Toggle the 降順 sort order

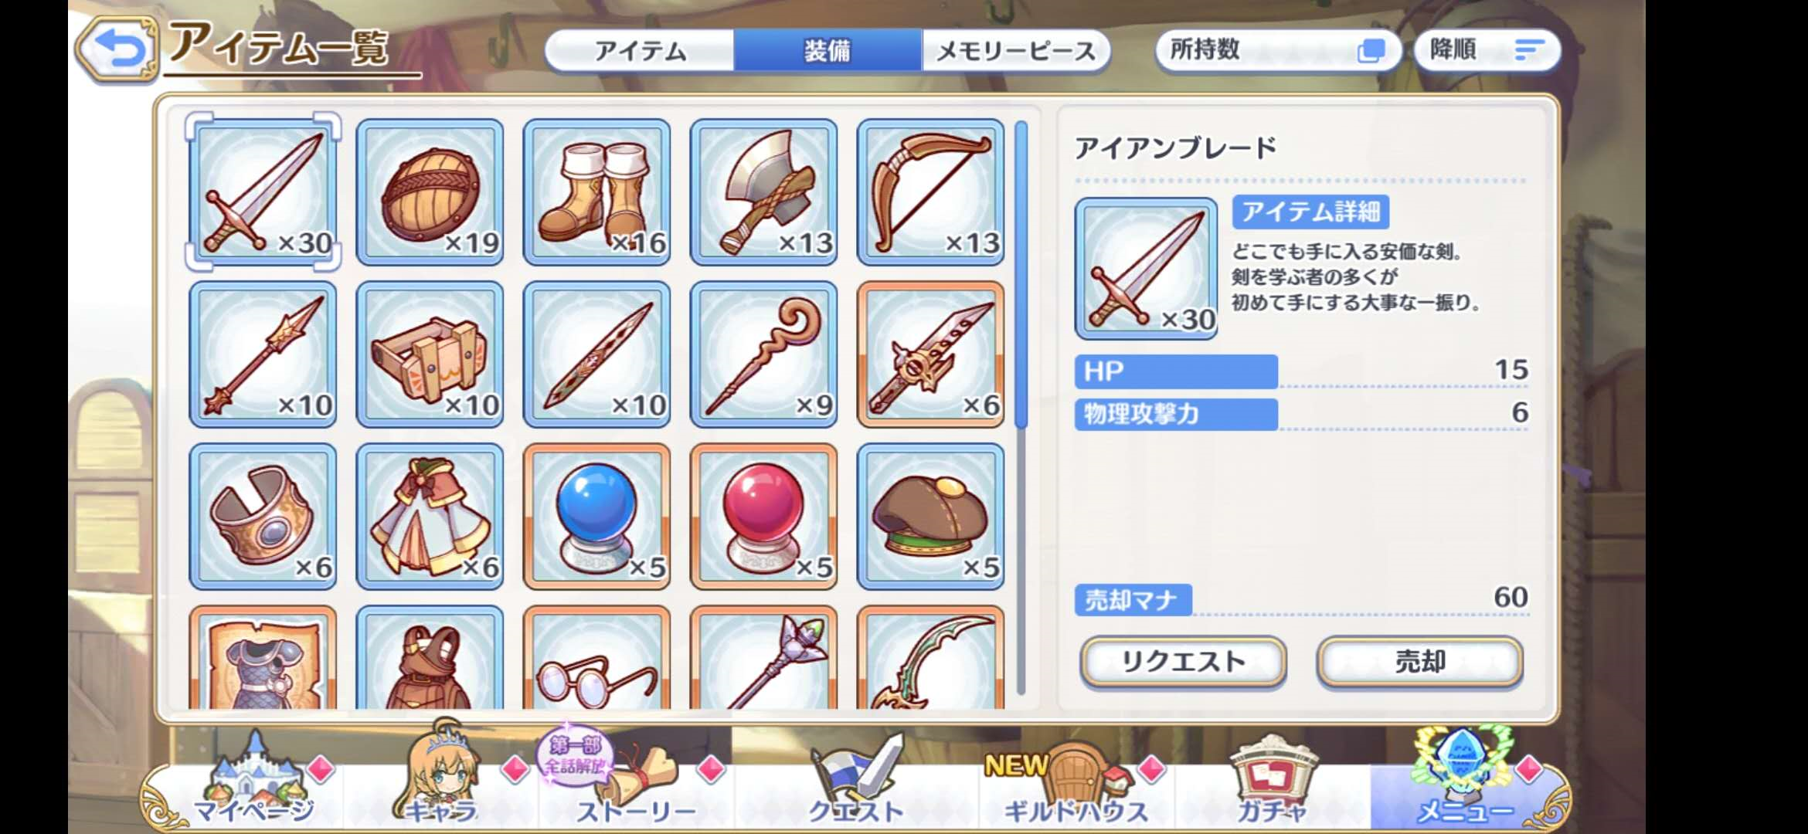pos(1487,50)
